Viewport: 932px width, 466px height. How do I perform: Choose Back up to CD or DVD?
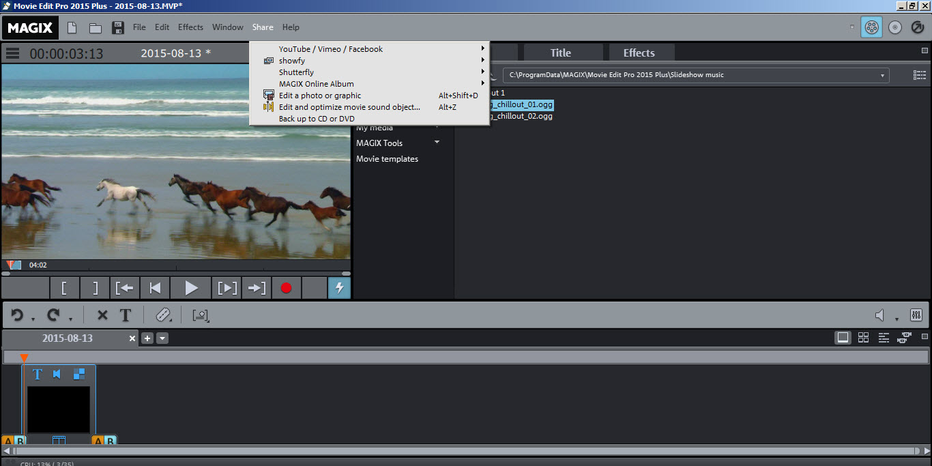click(x=370, y=119)
